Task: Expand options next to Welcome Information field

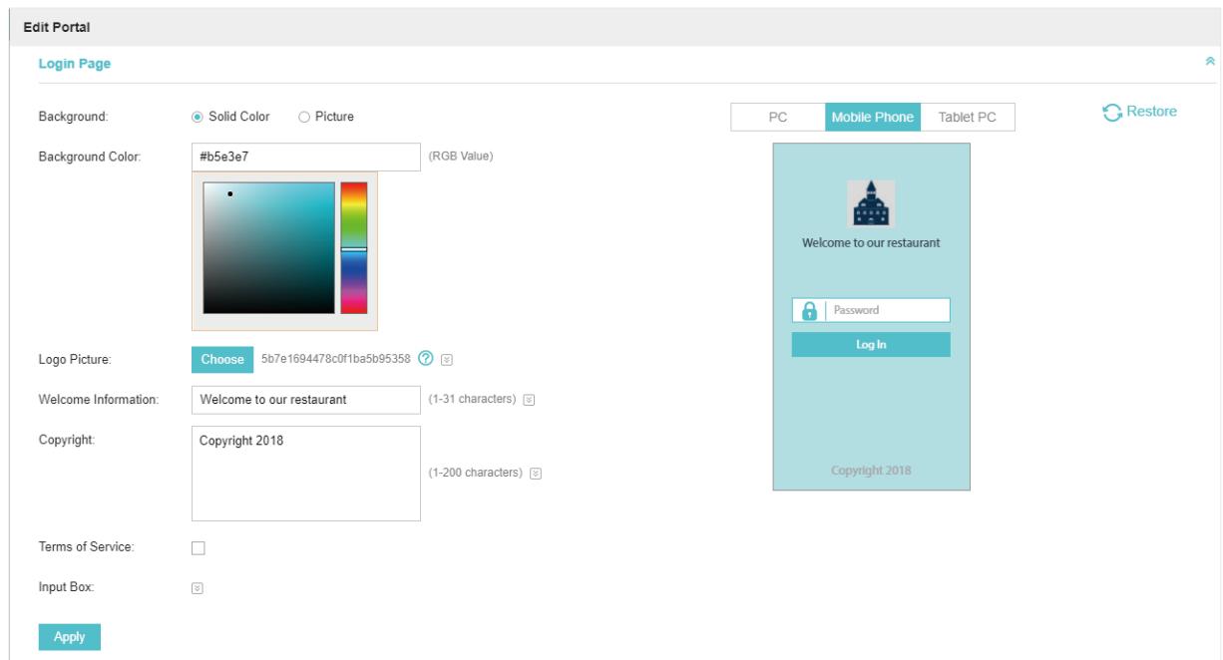Action: coord(529,400)
